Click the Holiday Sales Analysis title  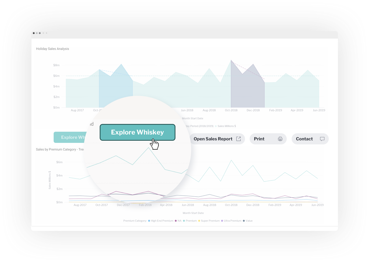point(52,49)
